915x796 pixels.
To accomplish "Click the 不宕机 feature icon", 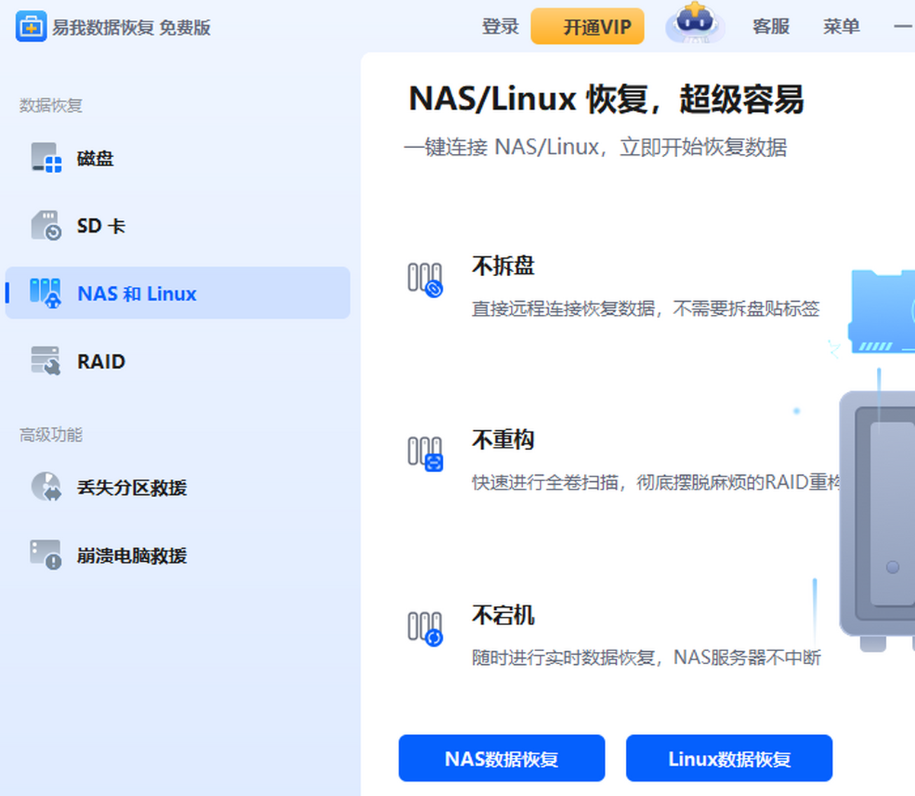I will [x=425, y=628].
